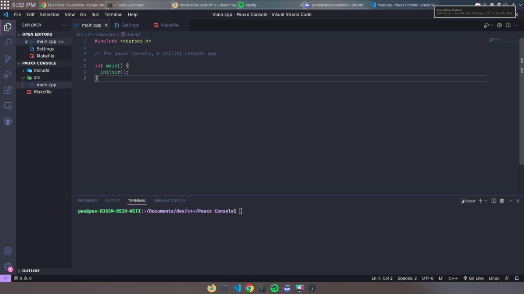Image resolution: width=524 pixels, height=294 pixels.
Task: Click the editor vertical scrollbar
Action: pyautogui.click(x=521, y=100)
